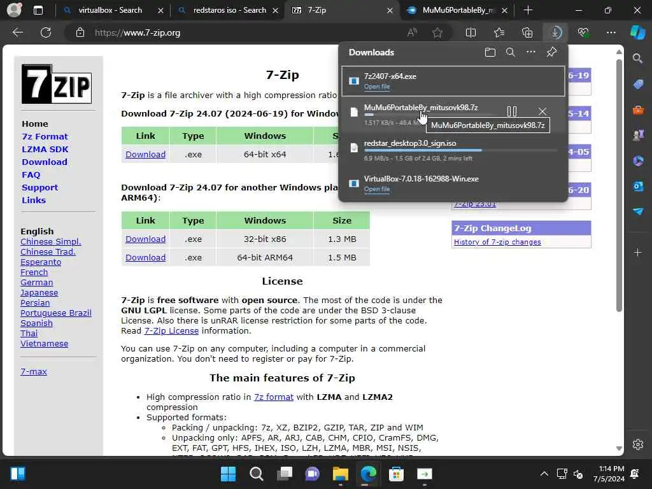Open file link under 7z2407-x64.exe

coord(377,87)
